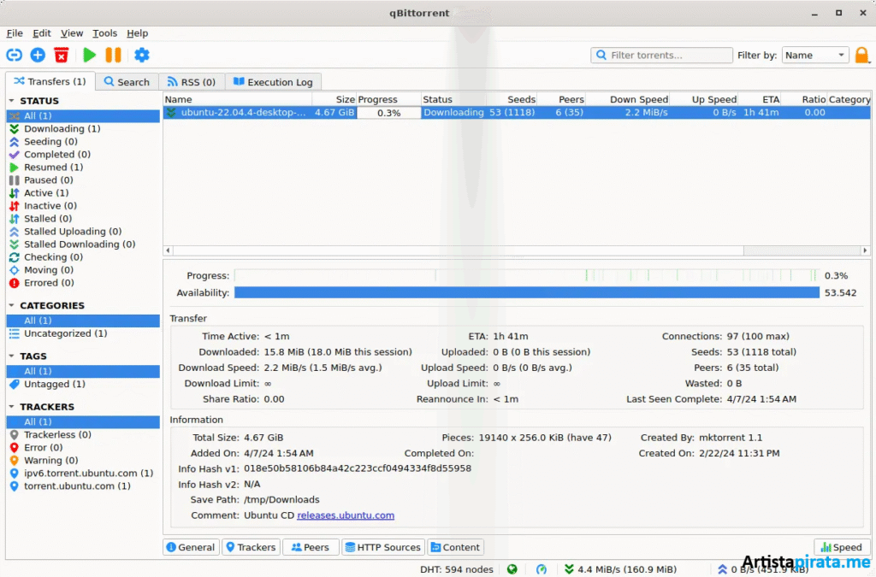Click the connection status globe in statusbar
This screenshot has height=577, width=876.
coord(512,568)
